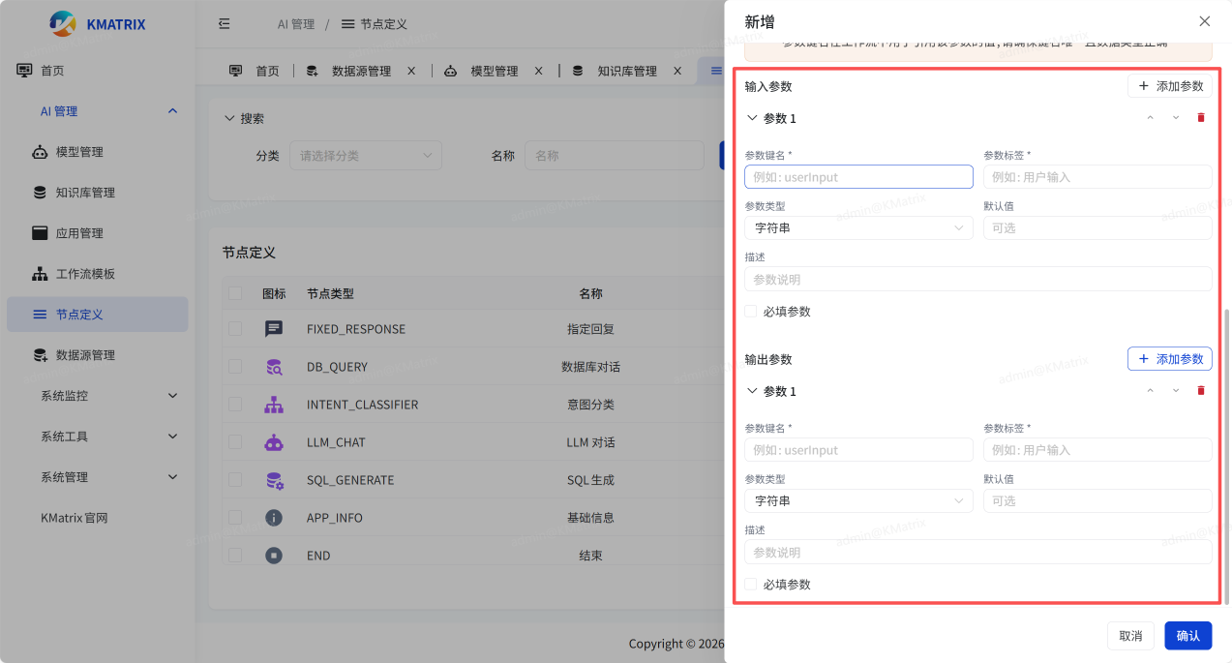The image size is (1232, 663).
Task: Switch to the 知识库管理 tab
Action: click(626, 71)
